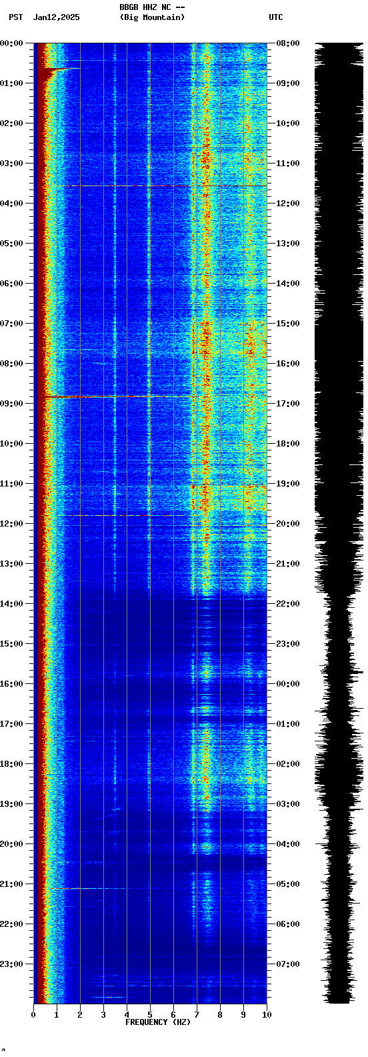Click the "0" frequency axis tick label
Screen dimensions: 368x1057
pos(33,1015)
